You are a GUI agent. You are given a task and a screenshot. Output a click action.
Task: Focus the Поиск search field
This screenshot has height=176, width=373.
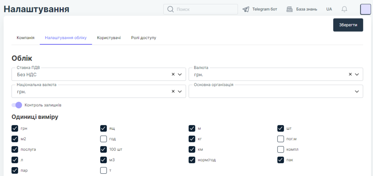[x=205, y=9]
